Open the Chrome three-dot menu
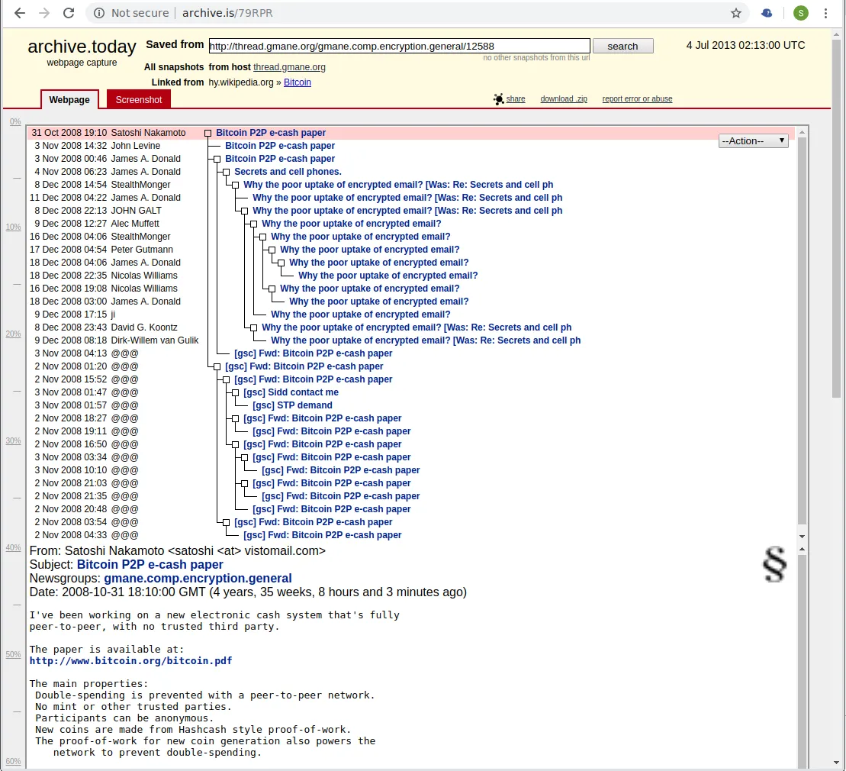846x771 pixels. click(x=825, y=13)
